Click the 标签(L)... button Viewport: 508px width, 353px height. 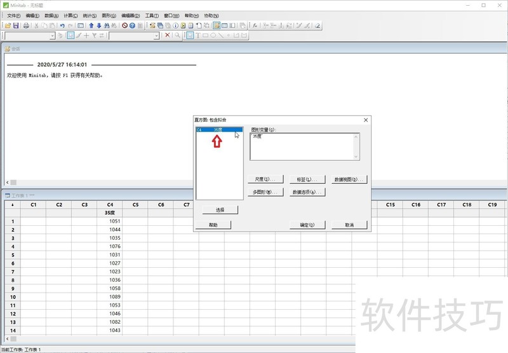(x=307, y=179)
